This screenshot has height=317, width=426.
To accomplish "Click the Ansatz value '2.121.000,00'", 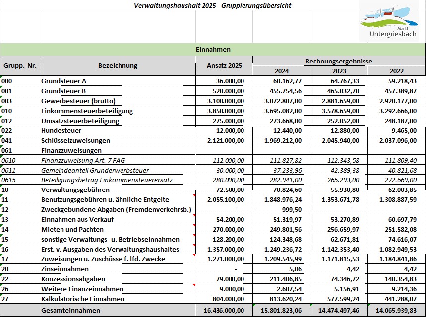I will click(226, 140).
